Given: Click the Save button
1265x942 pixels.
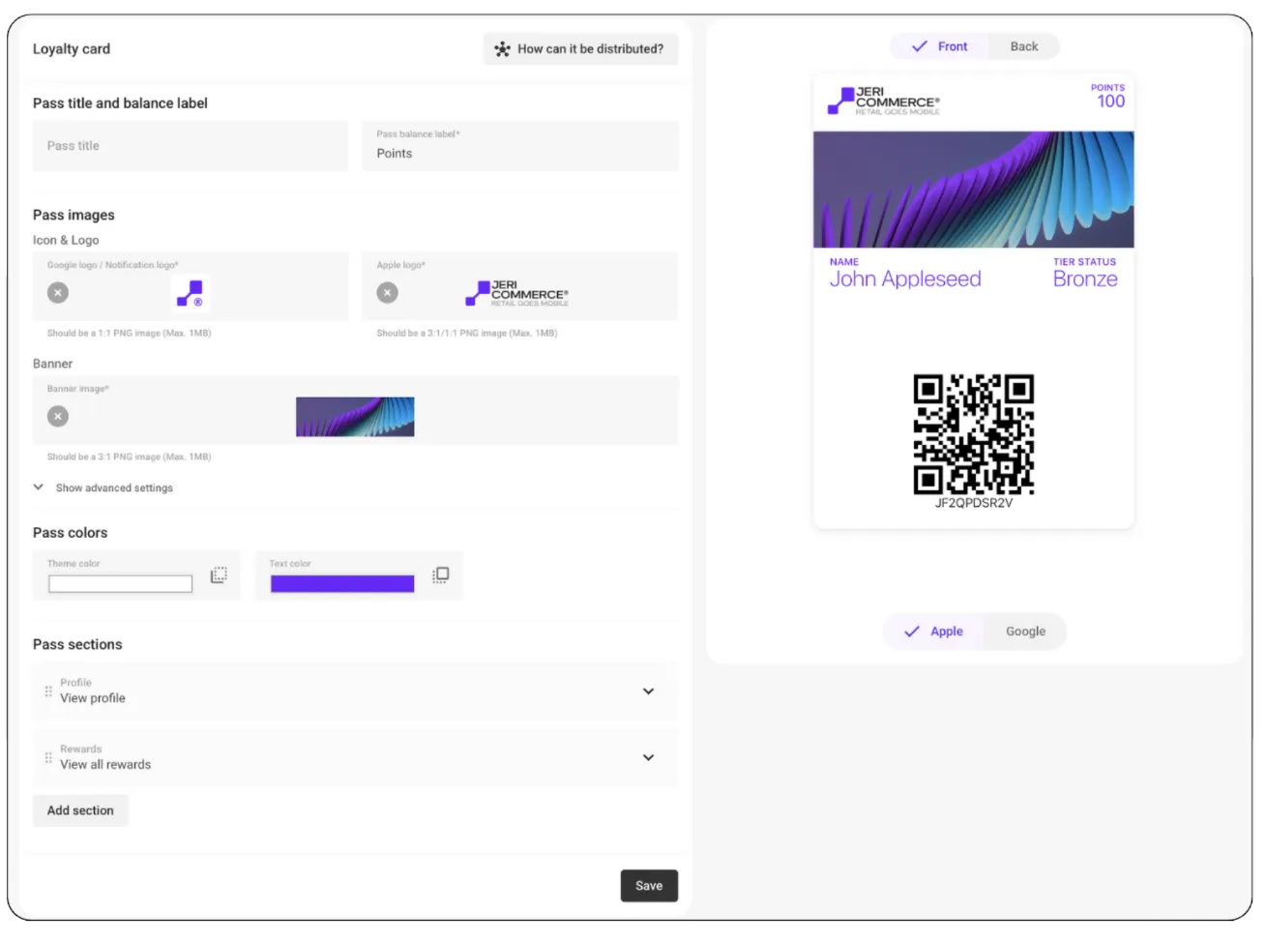Looking at the screenshot, I should [x=649, y=886].
